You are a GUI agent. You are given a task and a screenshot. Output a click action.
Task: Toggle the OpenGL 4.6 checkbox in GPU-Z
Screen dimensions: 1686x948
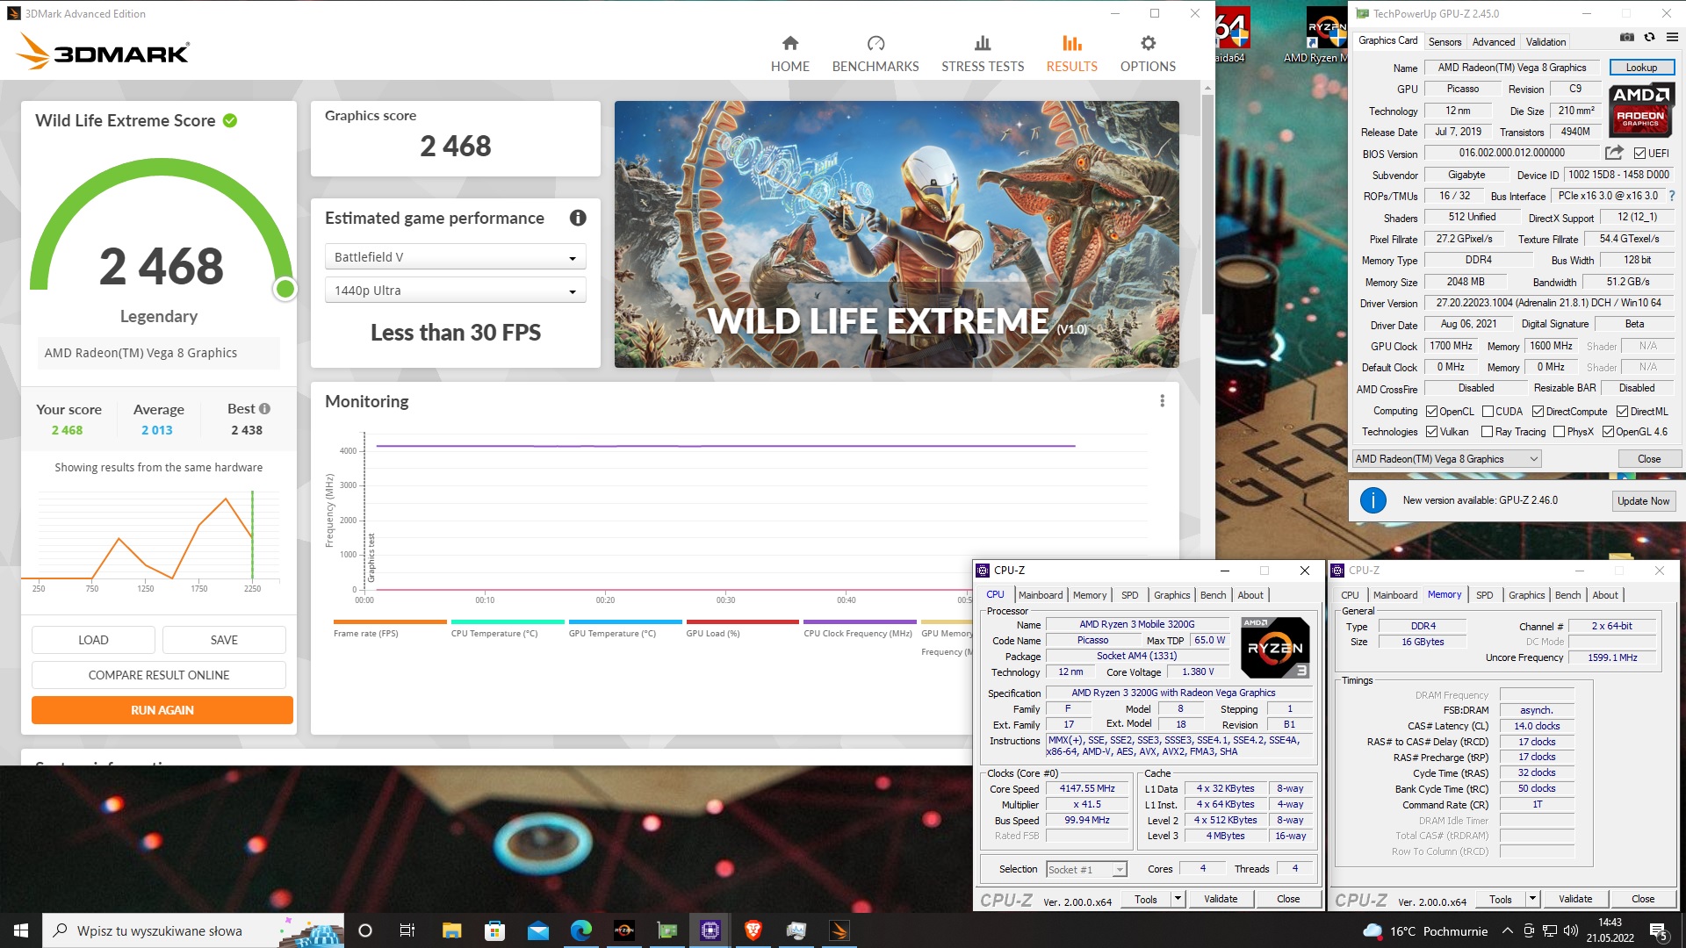click(1608, 432)
